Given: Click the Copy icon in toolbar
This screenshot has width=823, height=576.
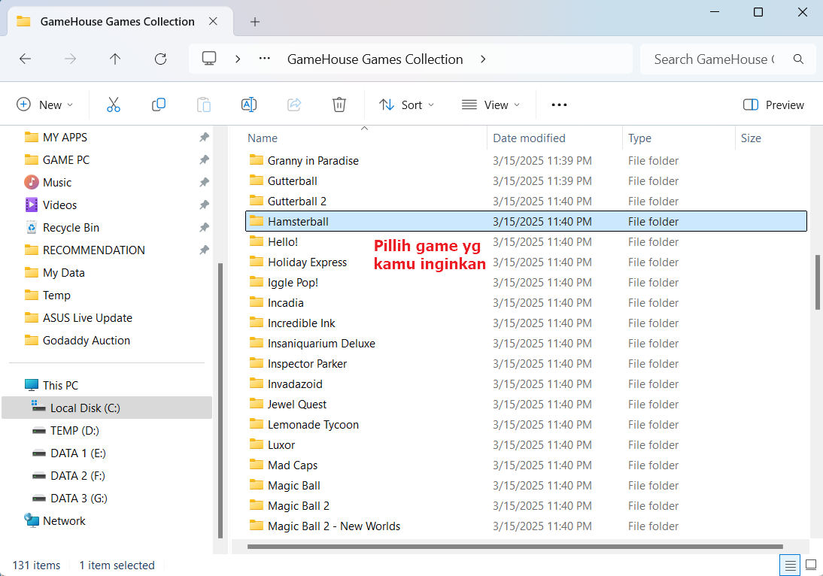Looking at the screenshot, I should coord(159,105).
